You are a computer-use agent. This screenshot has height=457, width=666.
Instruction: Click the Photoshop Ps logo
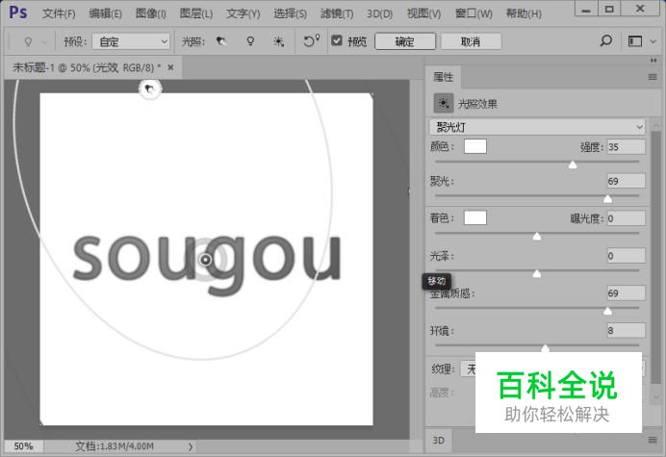click(x=18, y=13)
